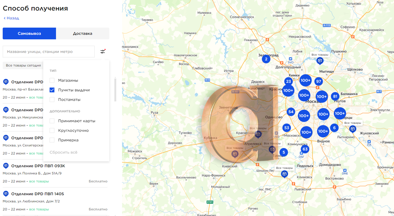Click Бесплатно in the ПВП 093К row
Viewport: 394px width, 216px height.
98,181
